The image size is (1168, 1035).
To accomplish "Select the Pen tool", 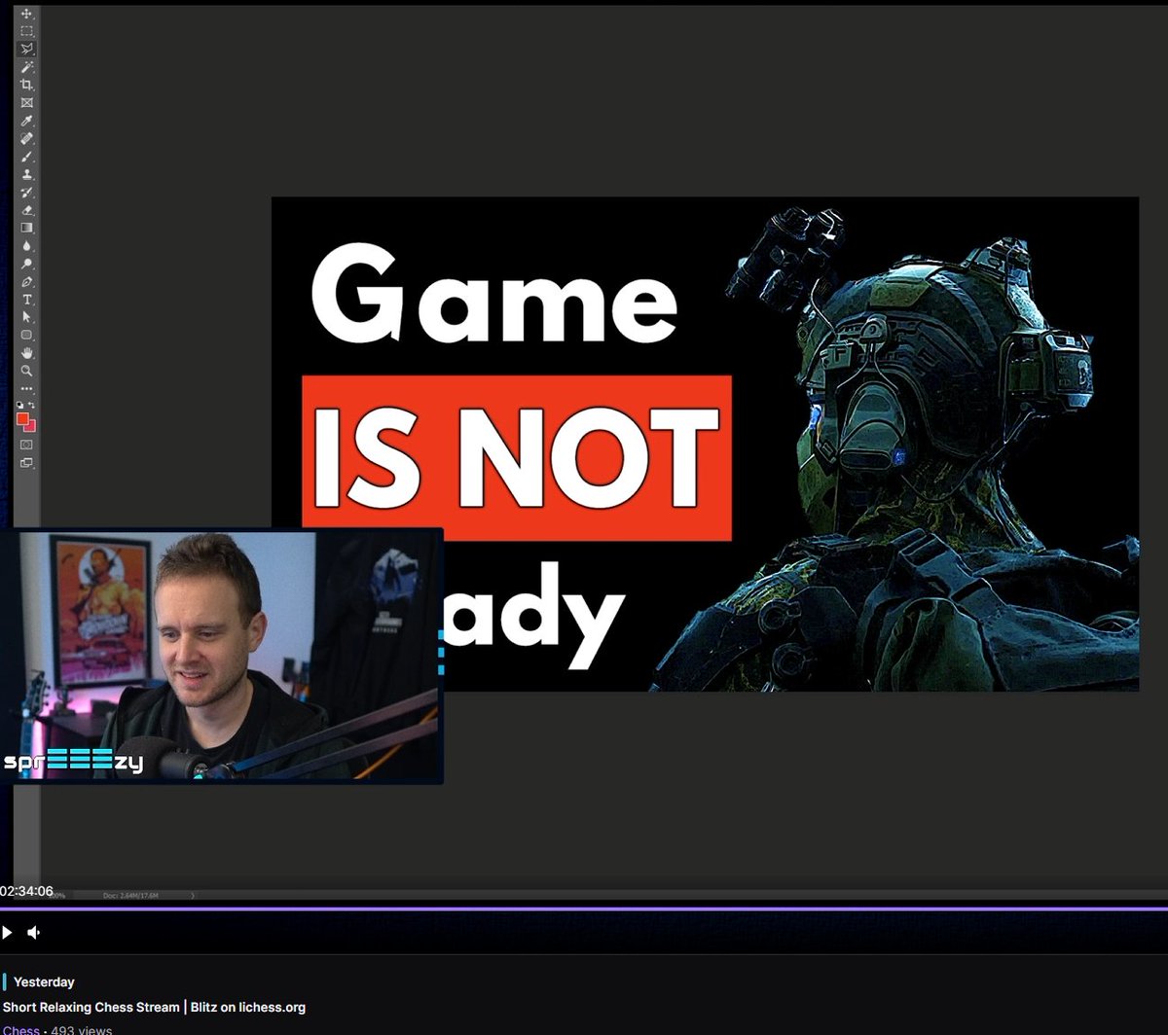I will pos(27,281).
